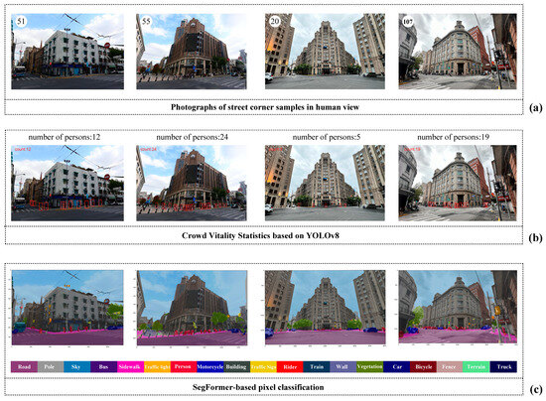Click caption 'Photographs of street corner samples in human view'
The width and height of the screenshot is (546, 401).
[265, 107]
